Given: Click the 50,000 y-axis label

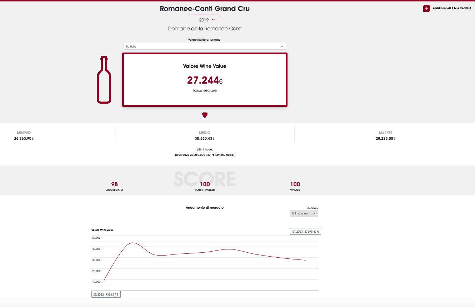Looking at the screenshot, I should click(x=96, y=238).
